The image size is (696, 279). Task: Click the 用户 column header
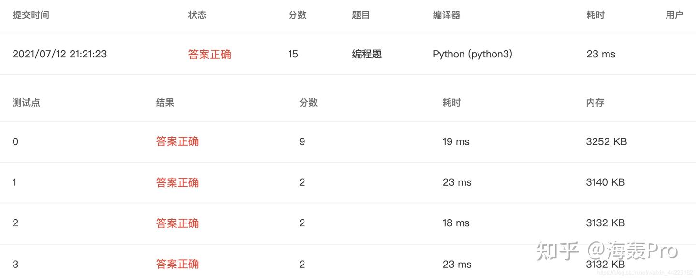click(x=674, y=15)
